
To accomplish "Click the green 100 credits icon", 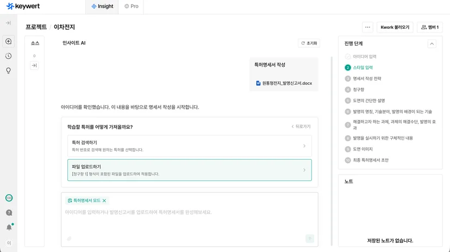I will click(9, 198).
